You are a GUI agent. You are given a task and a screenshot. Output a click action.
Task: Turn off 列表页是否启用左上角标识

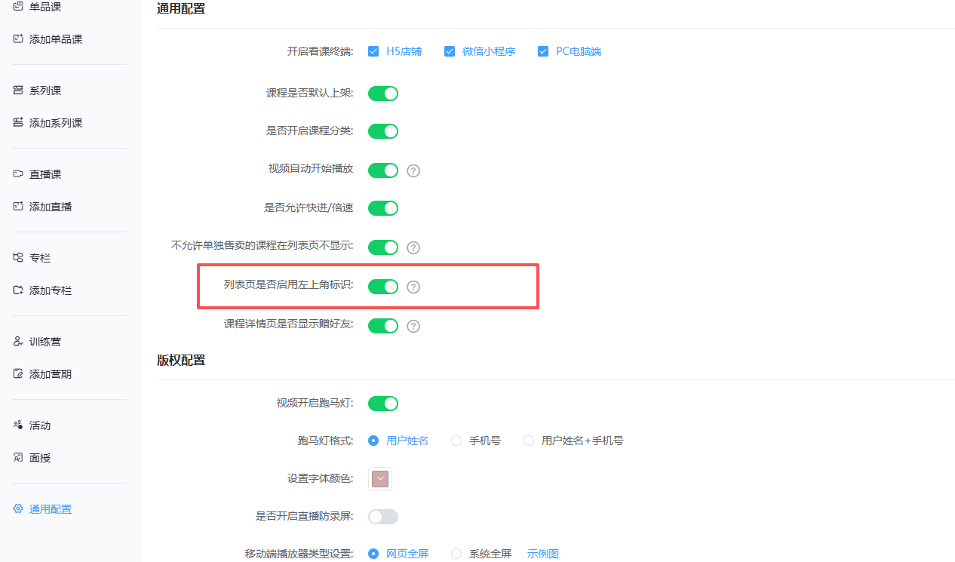click(x=382, y=287)
